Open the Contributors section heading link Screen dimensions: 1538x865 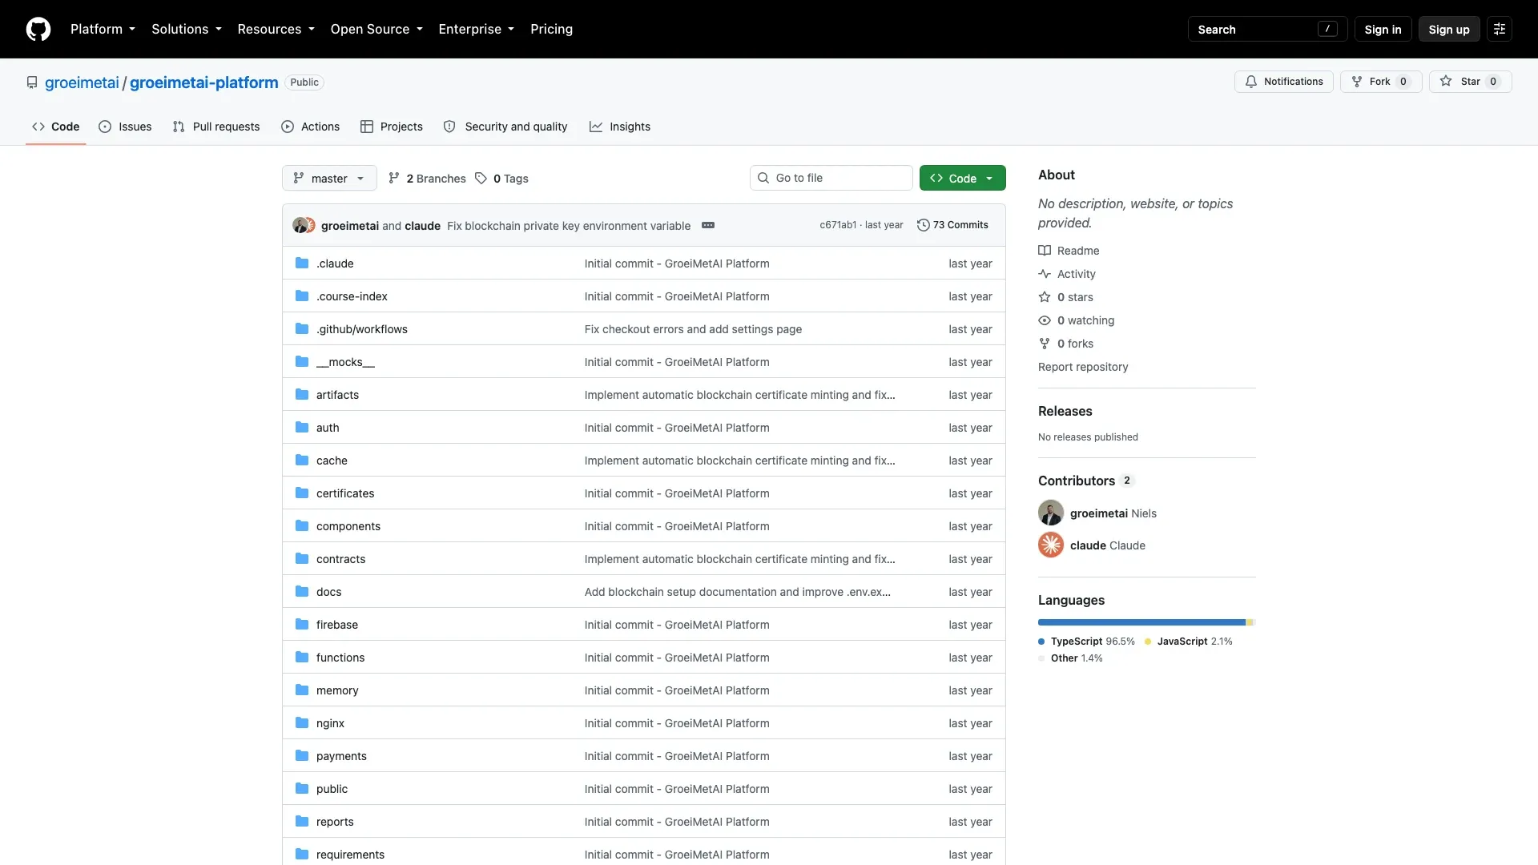pos(1085,481)
